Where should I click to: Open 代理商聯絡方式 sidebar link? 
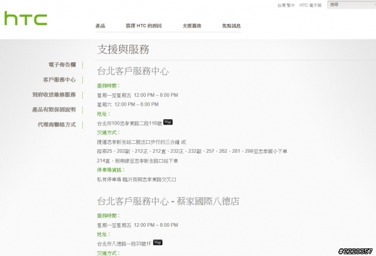coord(56,124)
